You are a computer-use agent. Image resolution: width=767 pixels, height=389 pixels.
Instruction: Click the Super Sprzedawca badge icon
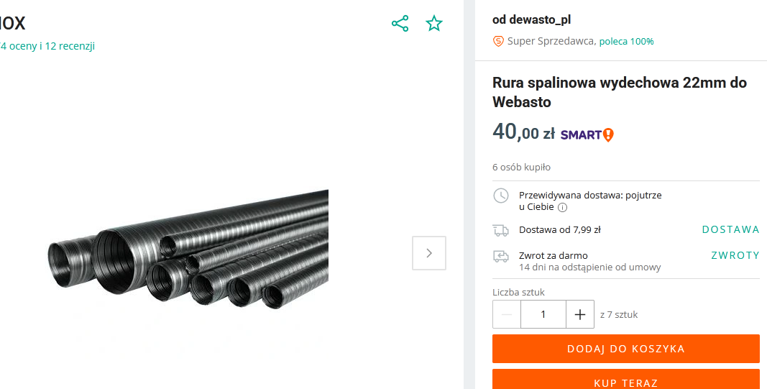(498, 42)
